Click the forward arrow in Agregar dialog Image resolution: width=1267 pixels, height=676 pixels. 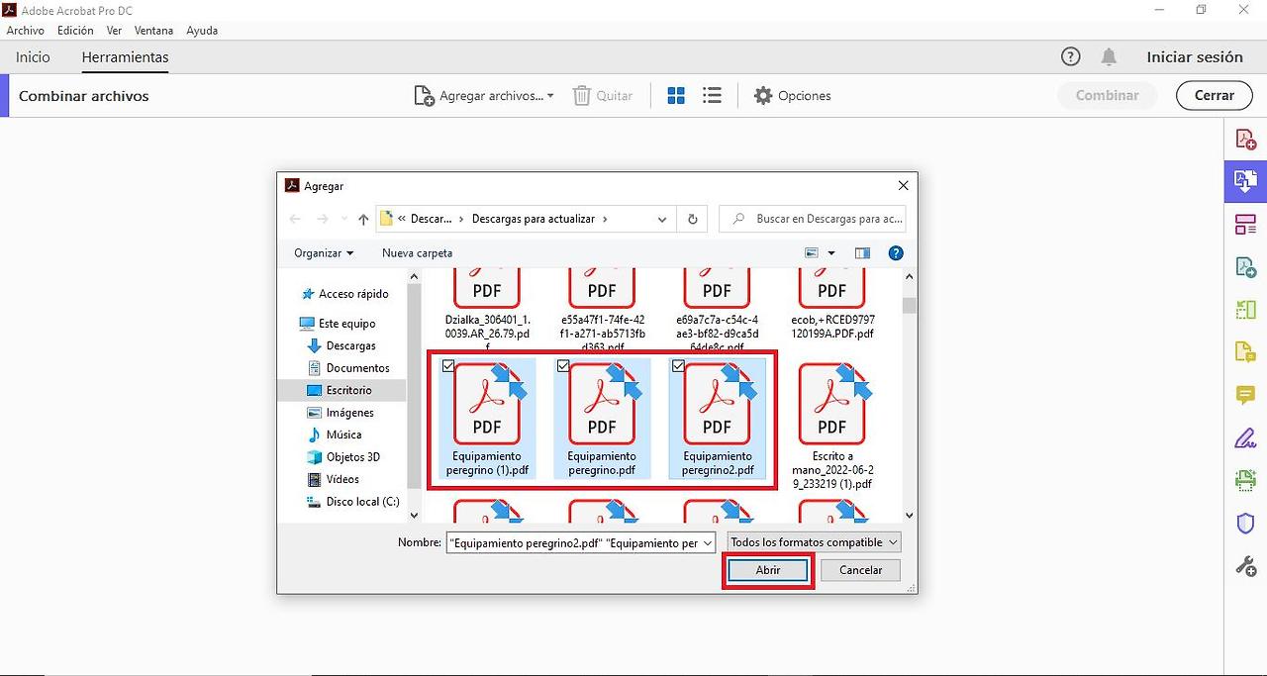(322, 219)
